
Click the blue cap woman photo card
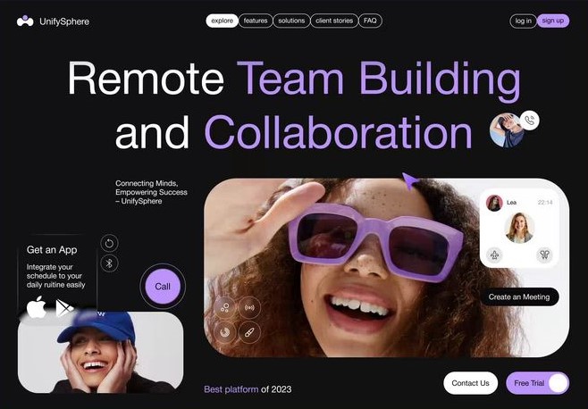(100, 353)
